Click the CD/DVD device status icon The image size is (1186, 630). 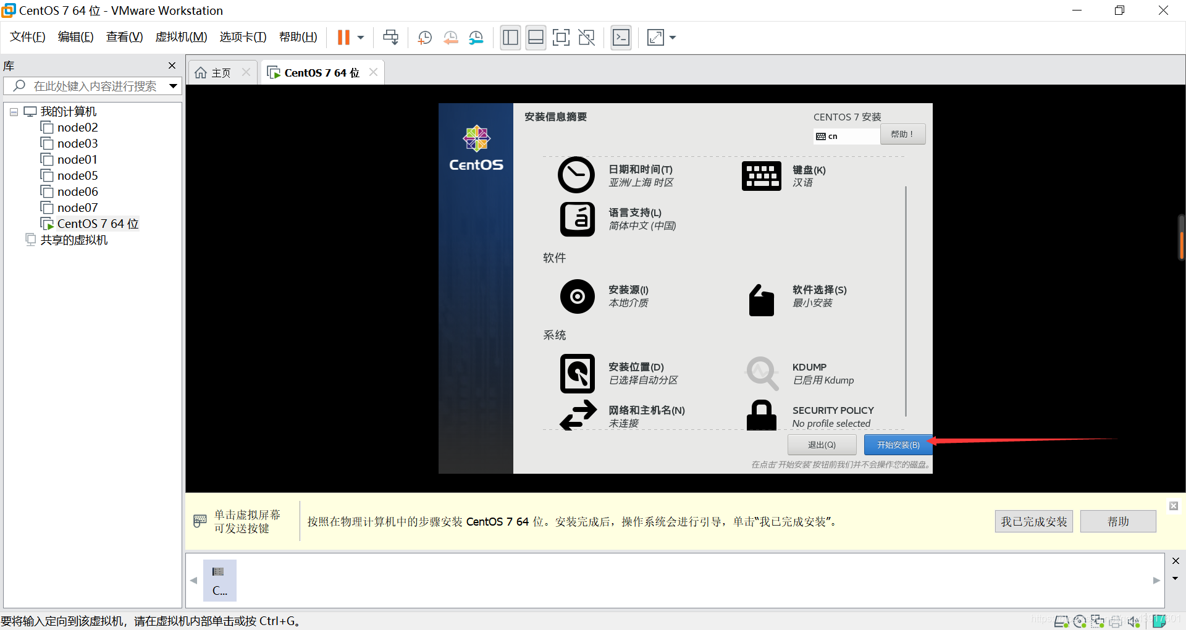click(1079, 621)
